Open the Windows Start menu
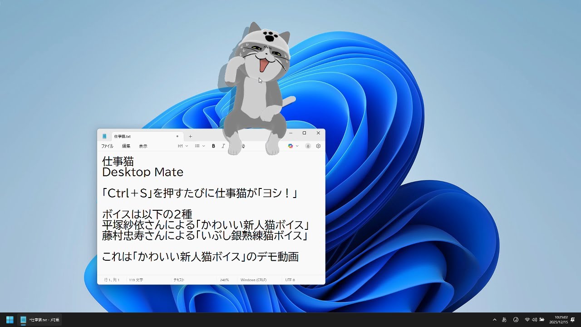 click(10, 320)
